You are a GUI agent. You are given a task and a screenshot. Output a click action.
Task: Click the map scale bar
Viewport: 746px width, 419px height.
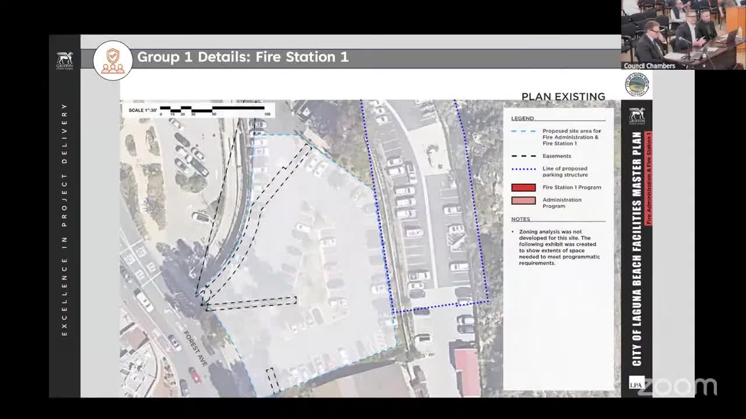(x=213, y=109)
